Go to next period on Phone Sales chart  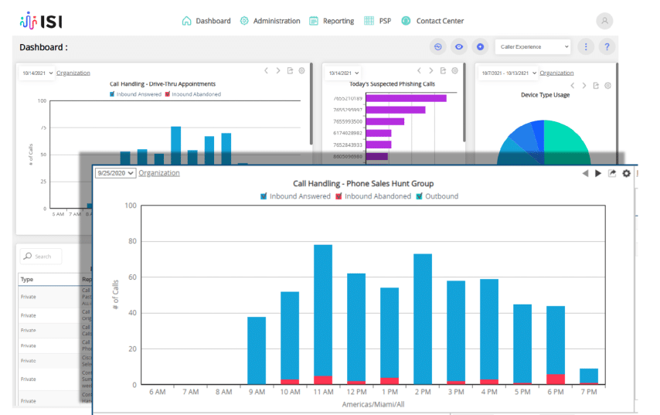click(598, 174)
